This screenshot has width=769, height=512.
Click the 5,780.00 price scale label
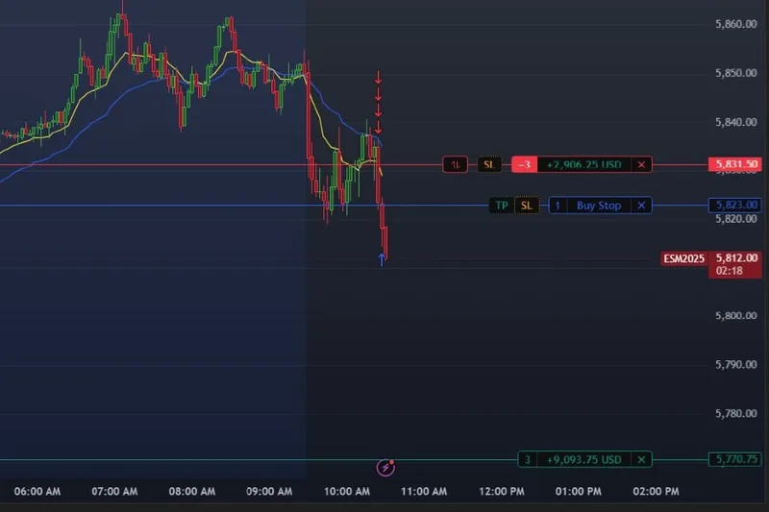[x=735, y=414]
